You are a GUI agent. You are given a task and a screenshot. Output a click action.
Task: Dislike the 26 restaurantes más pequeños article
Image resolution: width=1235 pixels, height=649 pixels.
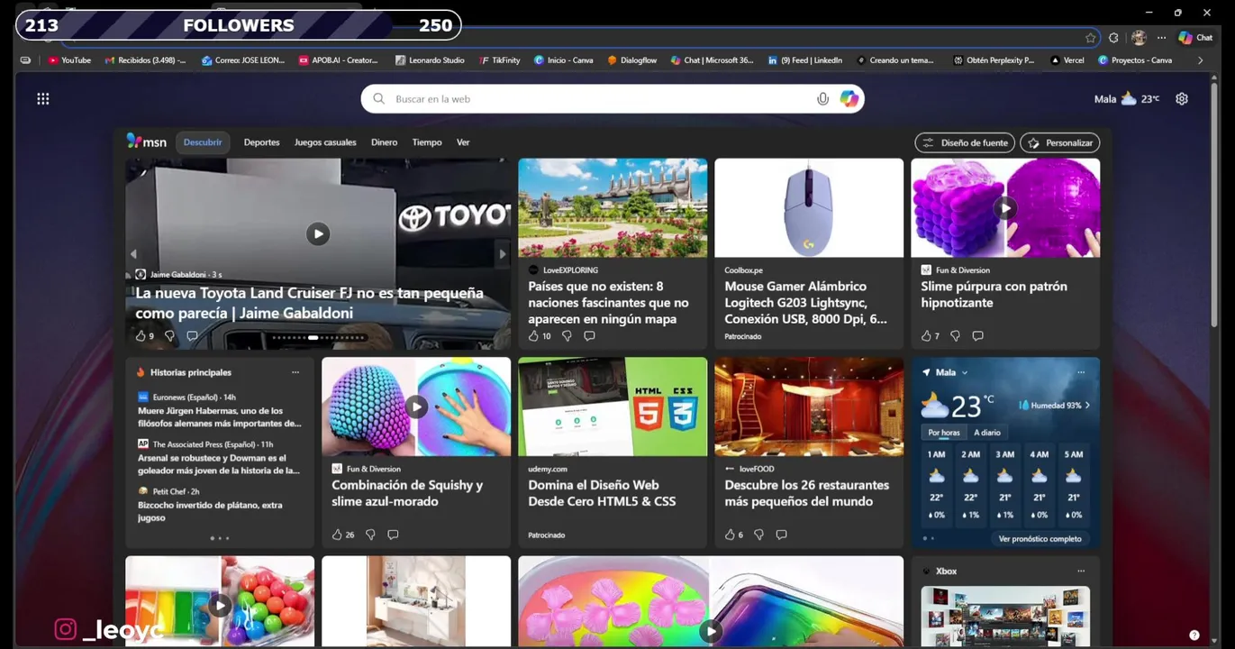[758, 535]
